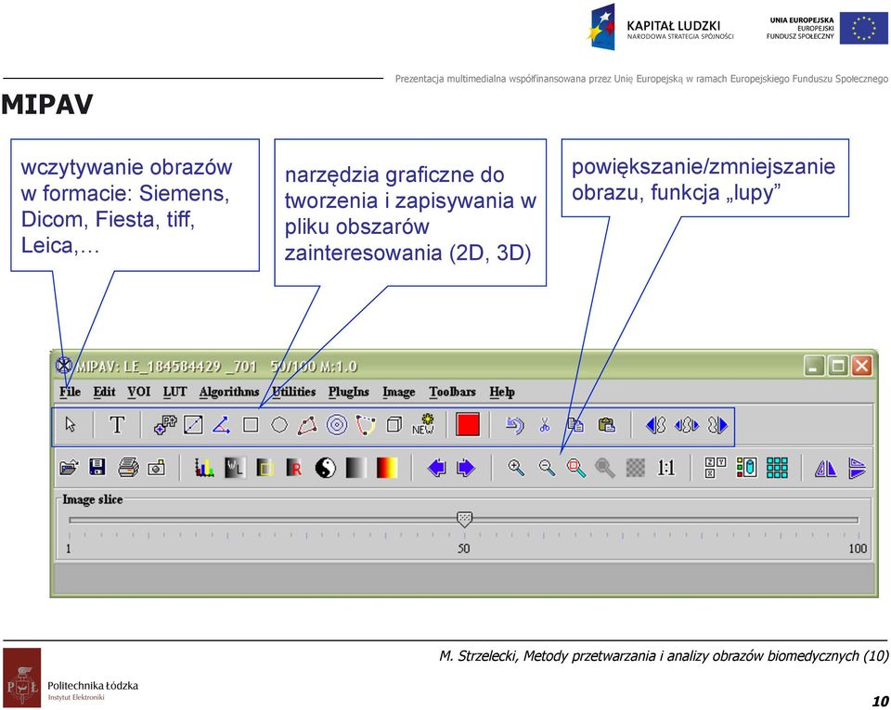Open the cyan lightbox grid view

[x=777, y=468]
